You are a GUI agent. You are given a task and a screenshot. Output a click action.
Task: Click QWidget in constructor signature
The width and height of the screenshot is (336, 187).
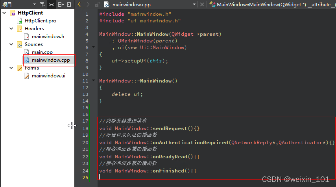tap(182, 34)
